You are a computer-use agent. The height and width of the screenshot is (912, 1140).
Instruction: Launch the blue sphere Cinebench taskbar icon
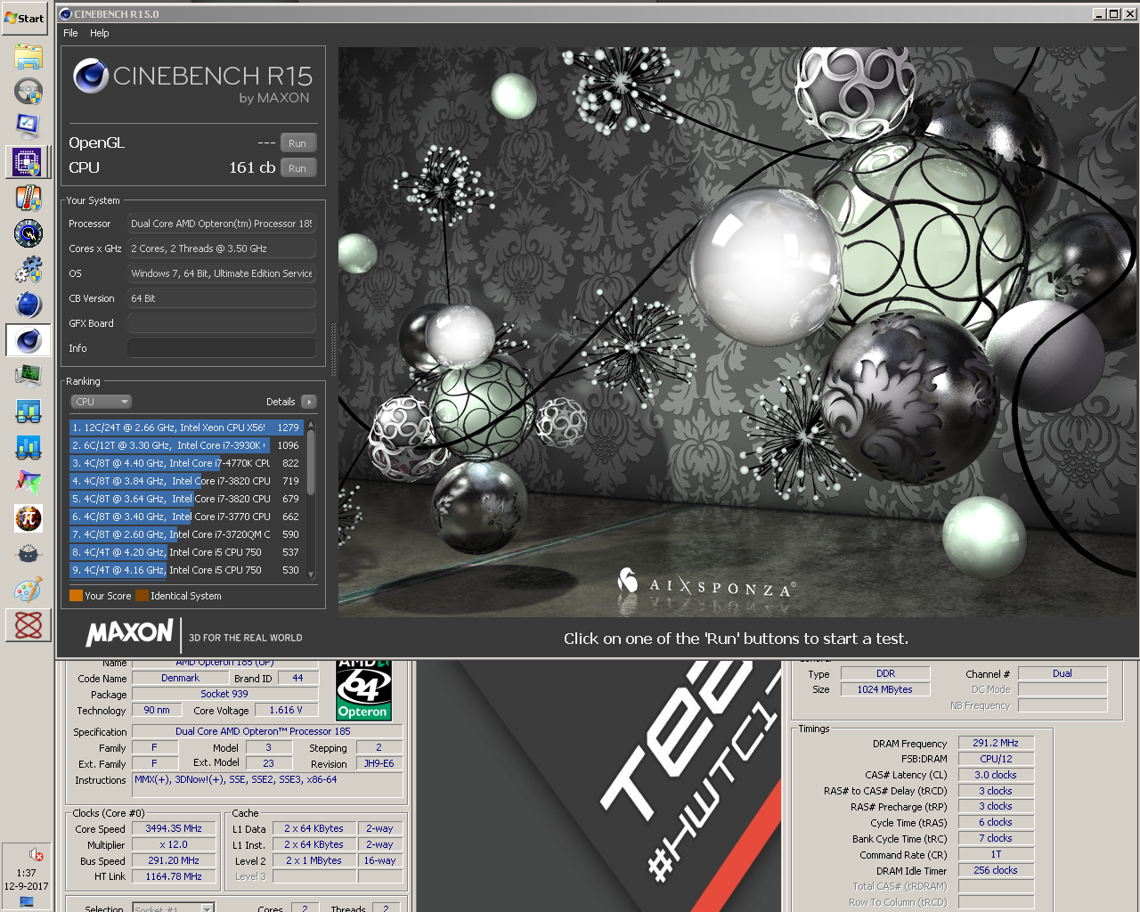(x=28, y=305)
